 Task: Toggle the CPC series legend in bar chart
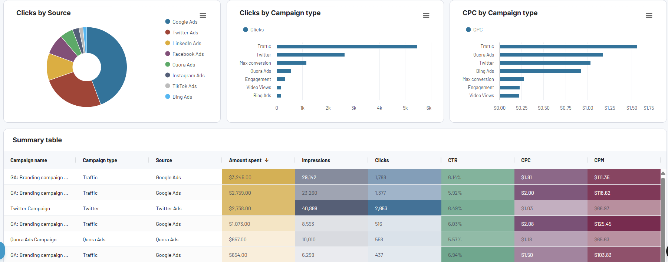point(474,30)
